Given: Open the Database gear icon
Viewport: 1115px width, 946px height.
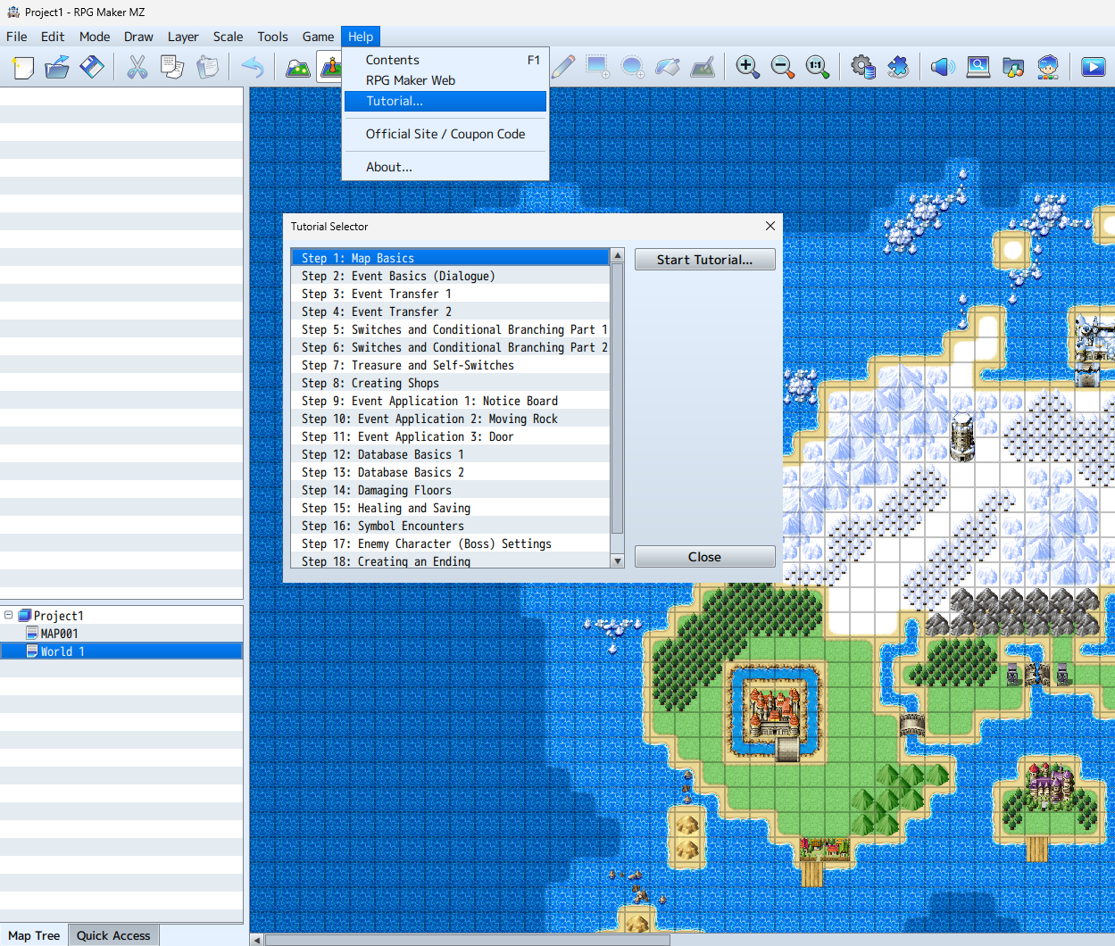Looking at the screenshot, I should [x=862, y=67].
